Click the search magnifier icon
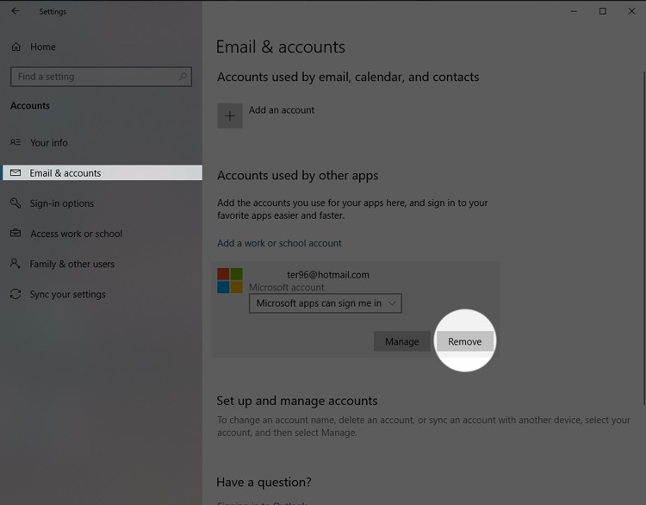This screenshot has width=646, height=505. 183,76
